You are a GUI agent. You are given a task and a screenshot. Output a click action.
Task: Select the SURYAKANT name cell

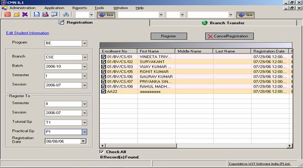pyautogui.click(x=156, y=62)
